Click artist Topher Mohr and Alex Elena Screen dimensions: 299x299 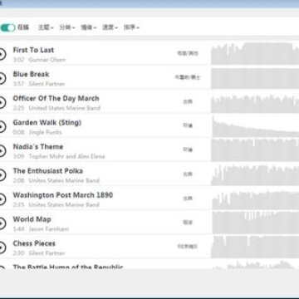[66, 156]
